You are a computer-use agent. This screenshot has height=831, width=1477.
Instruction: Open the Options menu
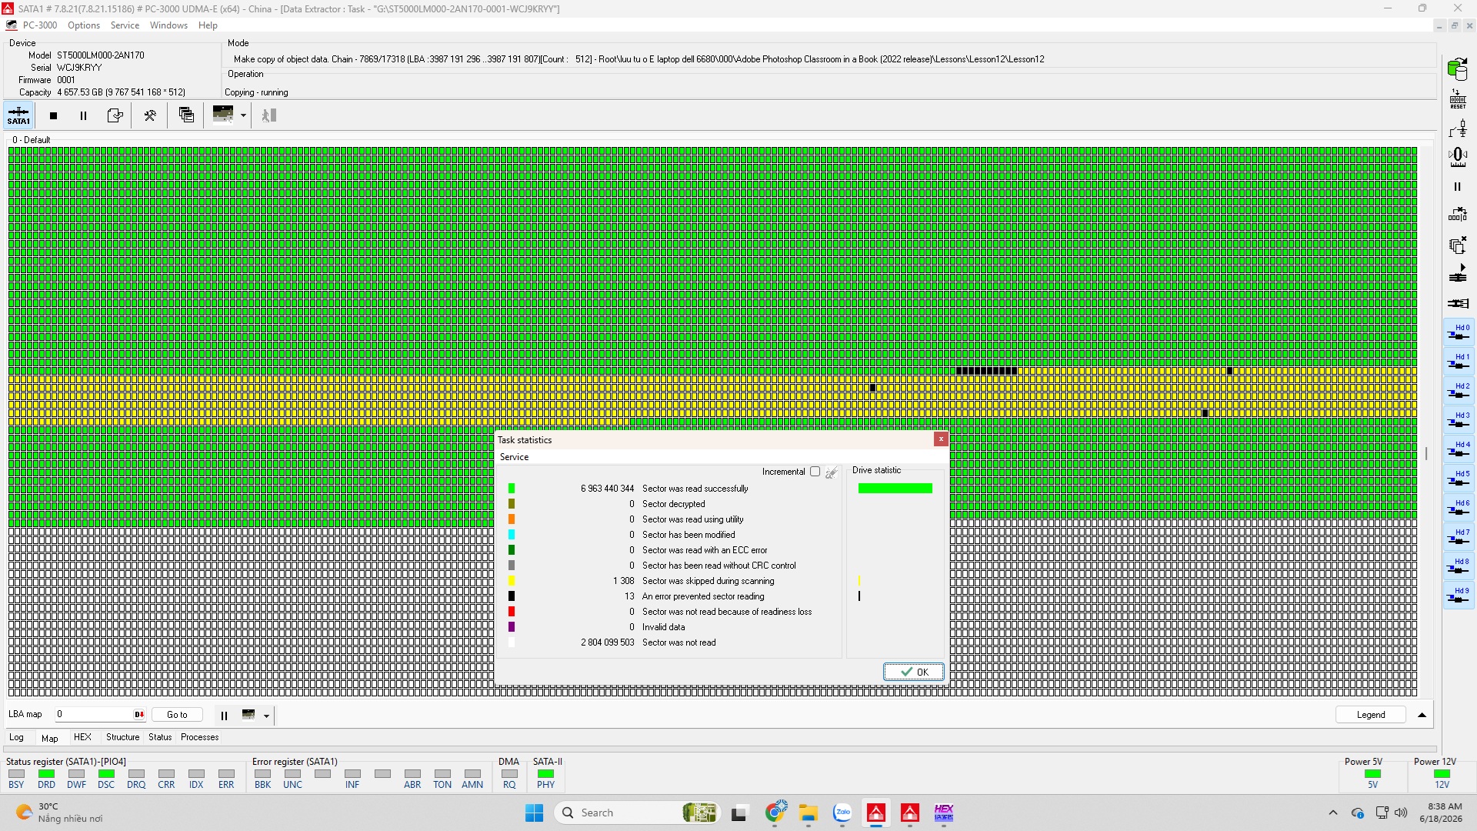pyautogui.click(x=84, y=25)
